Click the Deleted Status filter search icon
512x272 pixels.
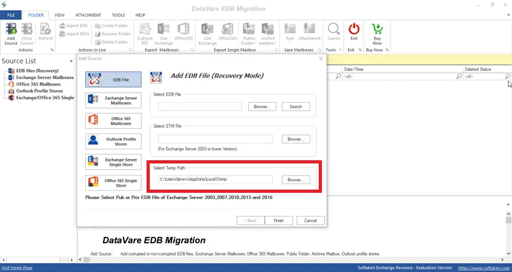pos(508,76)
